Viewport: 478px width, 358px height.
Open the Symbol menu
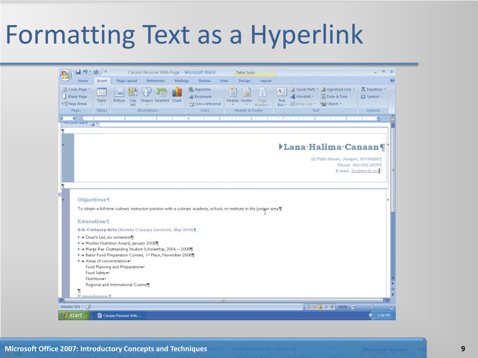tap(371, 96)
